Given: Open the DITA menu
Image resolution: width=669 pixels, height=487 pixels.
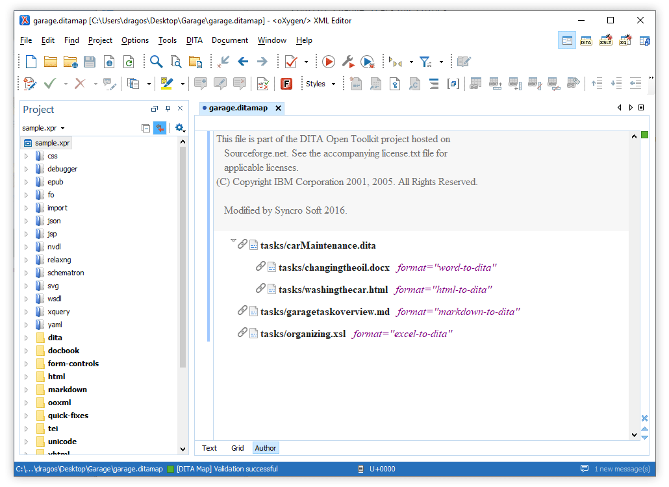Looking at the screenshot, I should [194, 40].
